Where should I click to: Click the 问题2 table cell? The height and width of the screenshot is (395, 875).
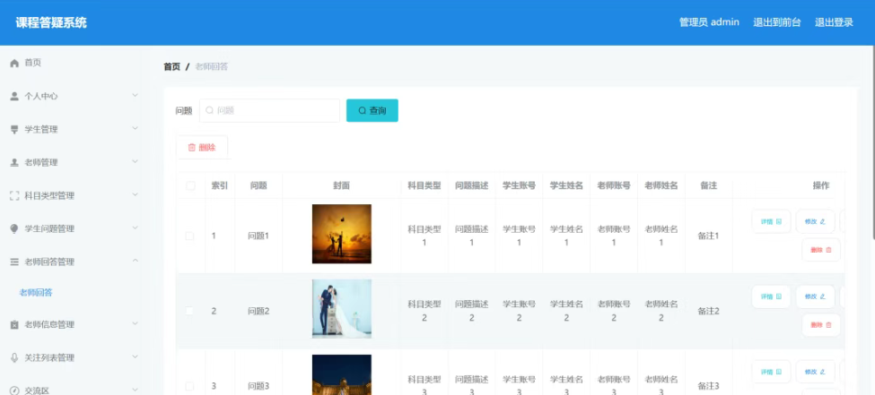(x=258, y=311)
